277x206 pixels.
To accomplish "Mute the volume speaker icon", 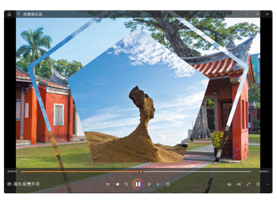I will tap(239, 184).
